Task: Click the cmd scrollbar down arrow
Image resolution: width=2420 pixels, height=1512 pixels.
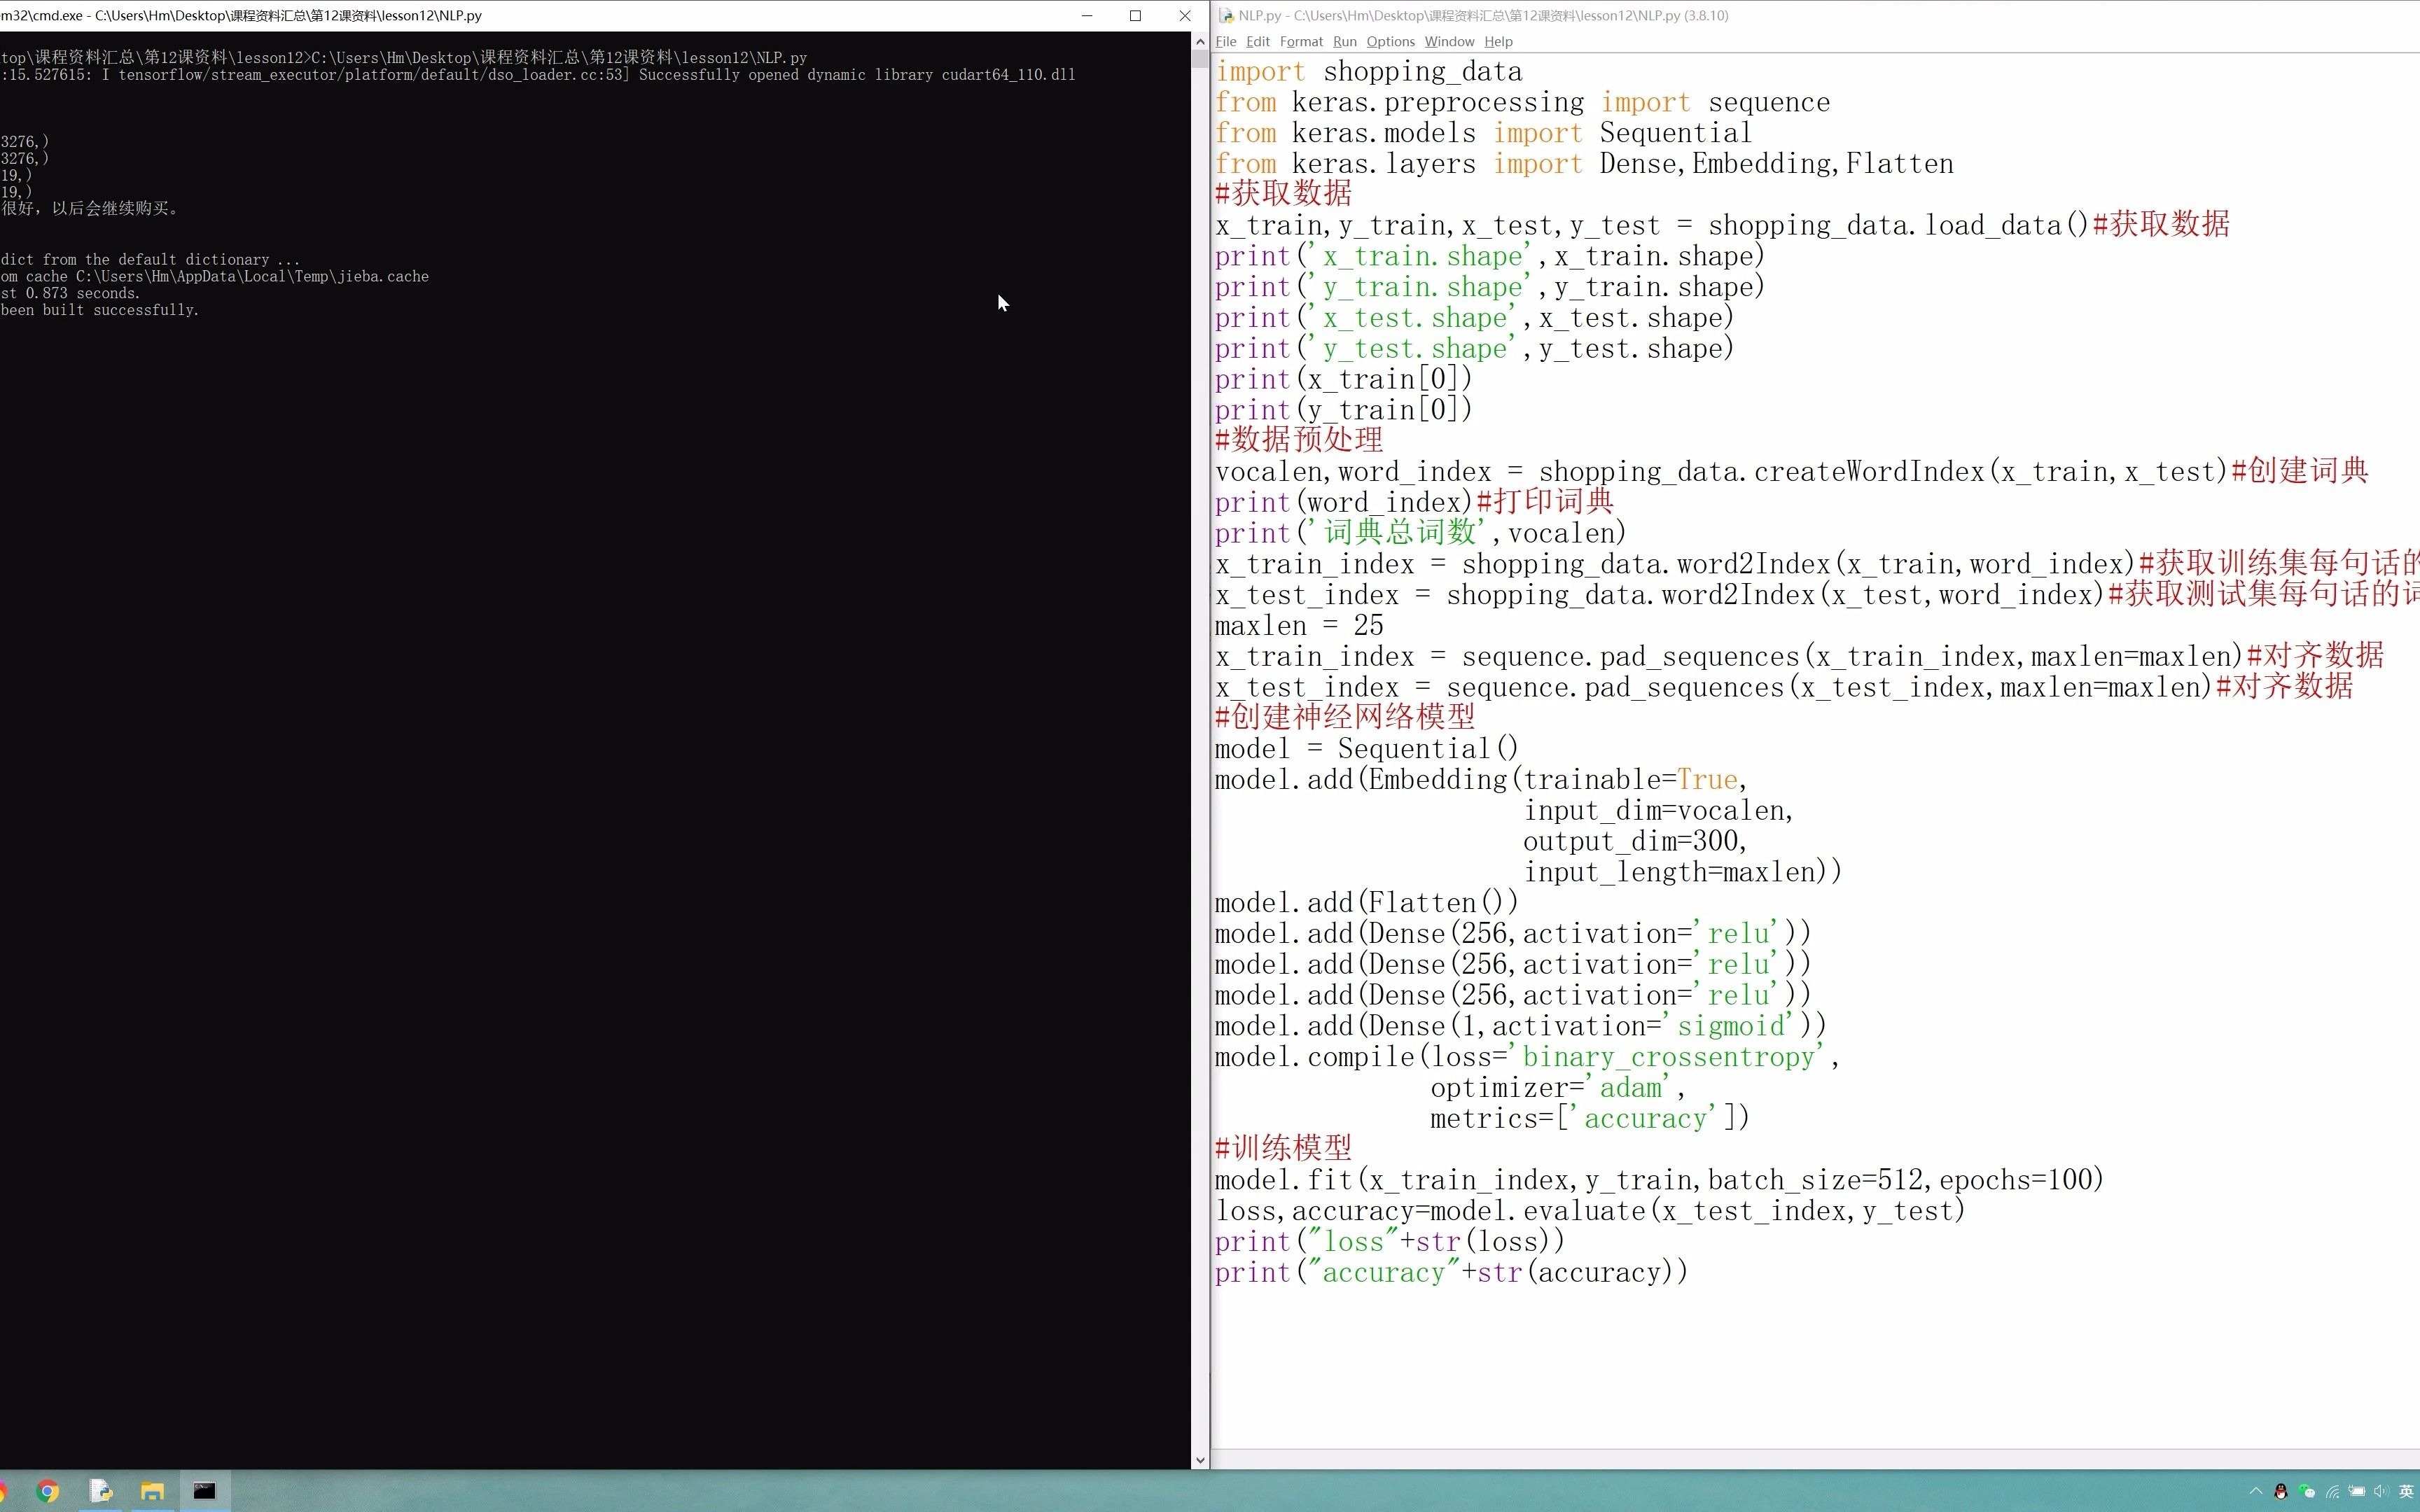Action: (x=1200, y=1460)
